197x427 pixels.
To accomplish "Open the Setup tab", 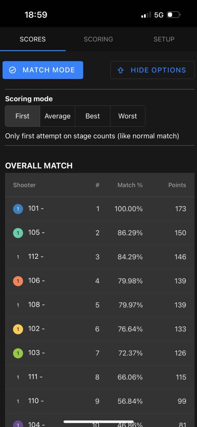I will 164,39.
